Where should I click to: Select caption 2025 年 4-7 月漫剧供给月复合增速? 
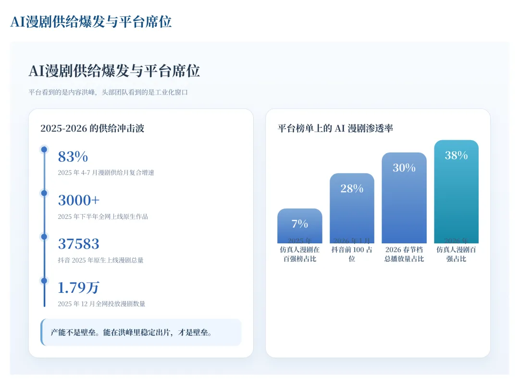106,173
